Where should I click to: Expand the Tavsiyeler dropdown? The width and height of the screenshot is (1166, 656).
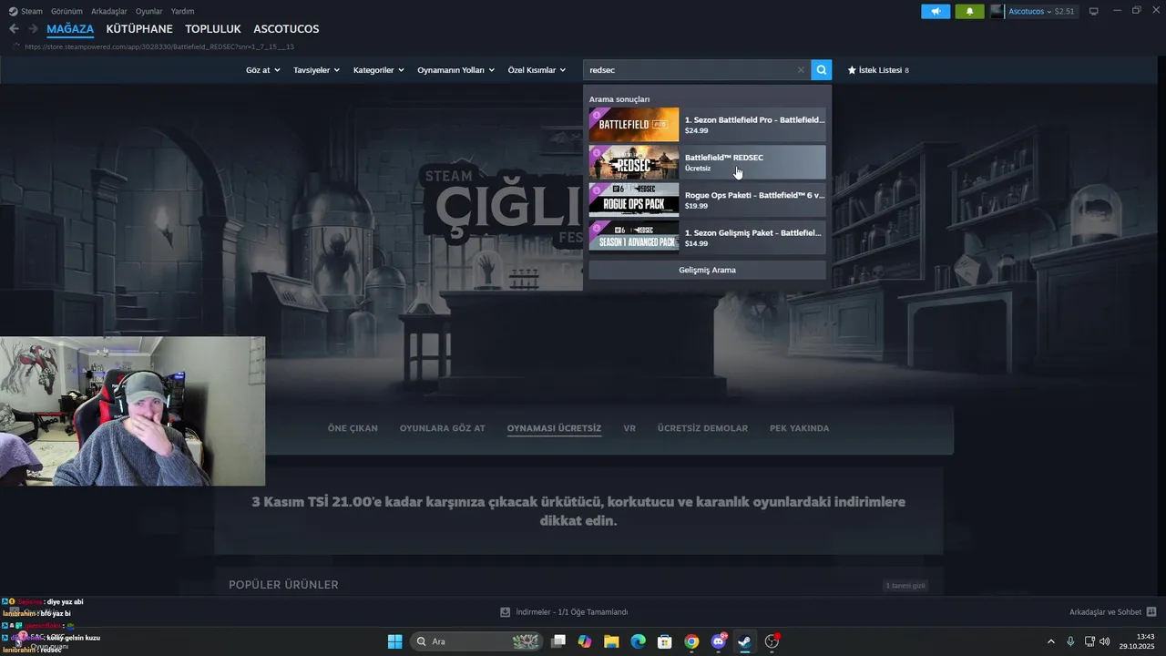pyautogui.click(x=316, y=70)
